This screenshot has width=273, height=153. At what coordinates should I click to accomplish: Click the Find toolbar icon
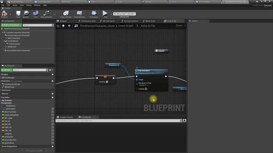coord(36,13)
